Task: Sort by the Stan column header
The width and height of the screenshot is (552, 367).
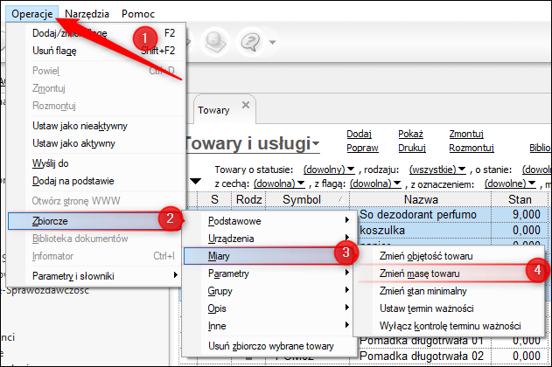Action: [x=520, y=200]
